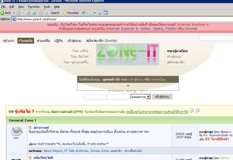The height and width of the screenshot is (160, 233).
Task: Open the Mail icon dropdown arrow
Action: tap(95, 13)
